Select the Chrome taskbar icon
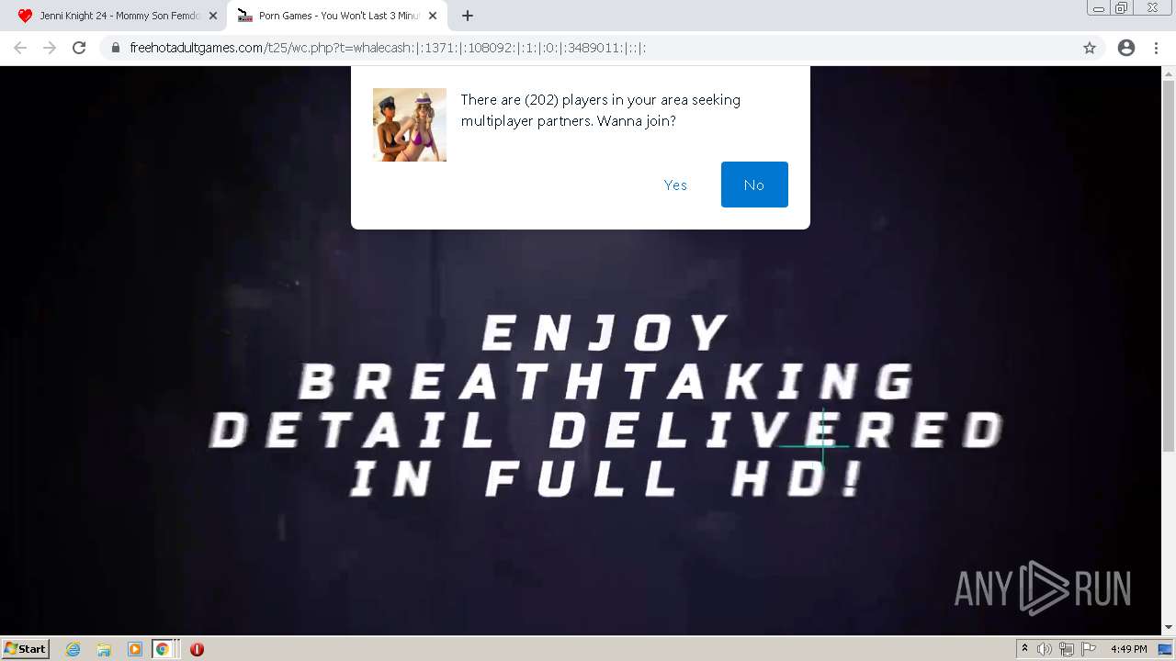Viewport: 1176px width, 661px height. point(163,649)
